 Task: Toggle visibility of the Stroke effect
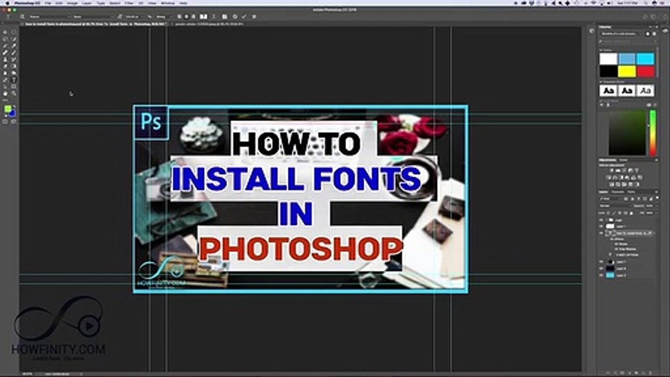[x=616, y=244]
